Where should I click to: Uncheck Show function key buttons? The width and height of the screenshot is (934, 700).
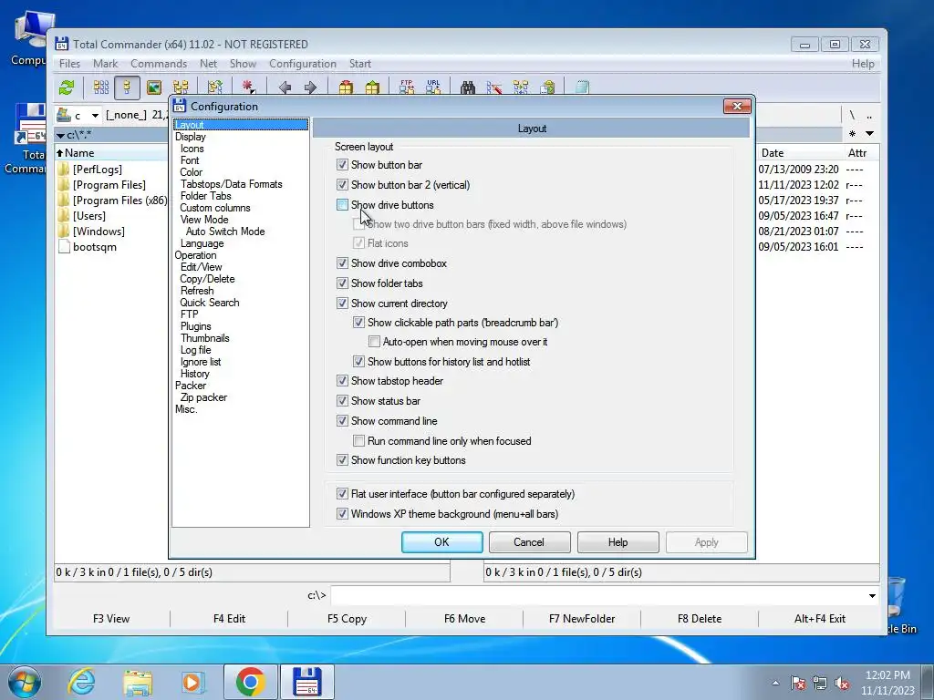(x=342, y=460)
